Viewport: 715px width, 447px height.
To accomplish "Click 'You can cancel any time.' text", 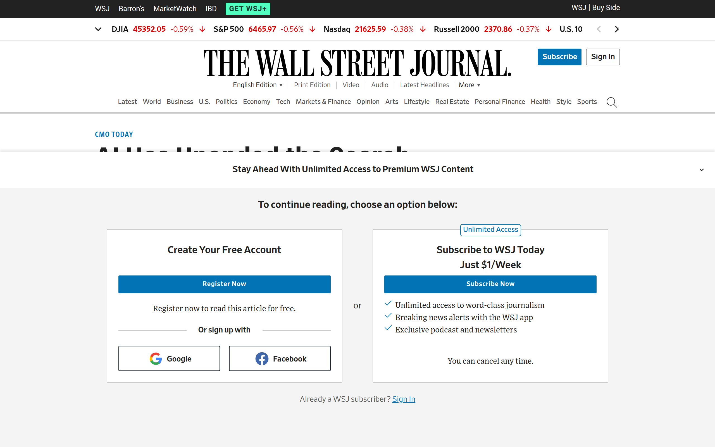I will tap(490, 361).
